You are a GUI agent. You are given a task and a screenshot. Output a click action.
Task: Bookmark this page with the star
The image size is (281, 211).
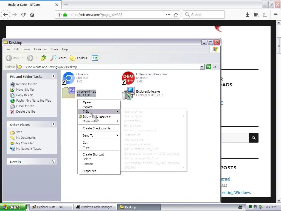coord(176,15)
